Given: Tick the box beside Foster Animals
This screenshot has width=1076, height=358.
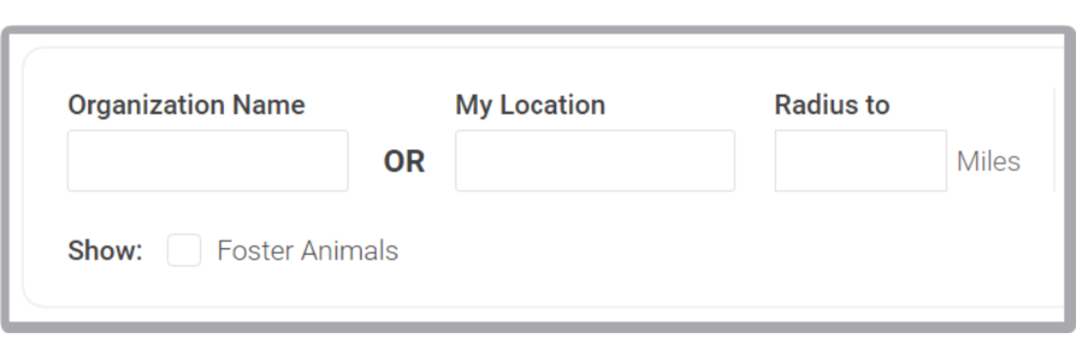Looking at the screenshot, I should pos(184,250).
